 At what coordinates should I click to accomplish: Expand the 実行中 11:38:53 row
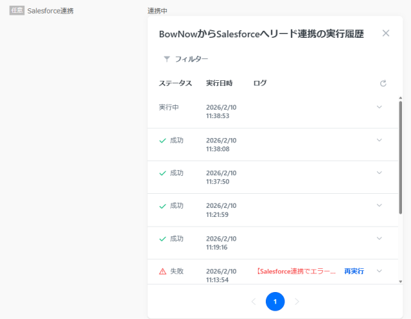pyautogui.click(x=379, y=107)
